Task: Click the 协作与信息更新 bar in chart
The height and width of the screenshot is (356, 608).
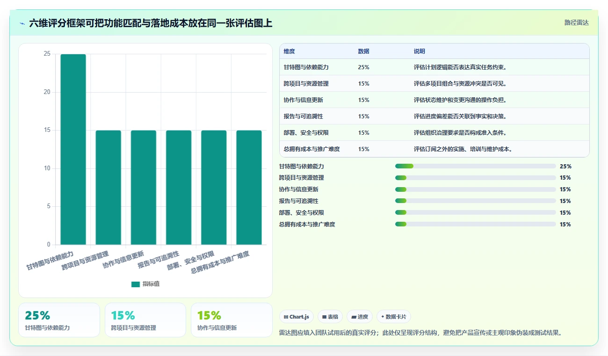Action: click(x=144, y=188)
